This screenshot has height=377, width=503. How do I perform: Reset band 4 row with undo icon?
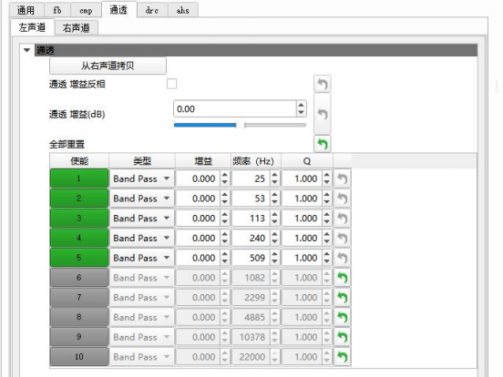click(x=343, y=239)
